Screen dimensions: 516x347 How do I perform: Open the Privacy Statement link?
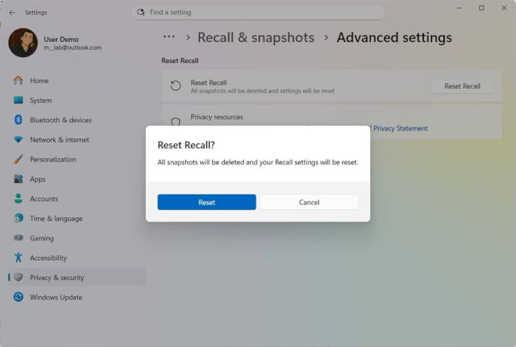point(400,128)
